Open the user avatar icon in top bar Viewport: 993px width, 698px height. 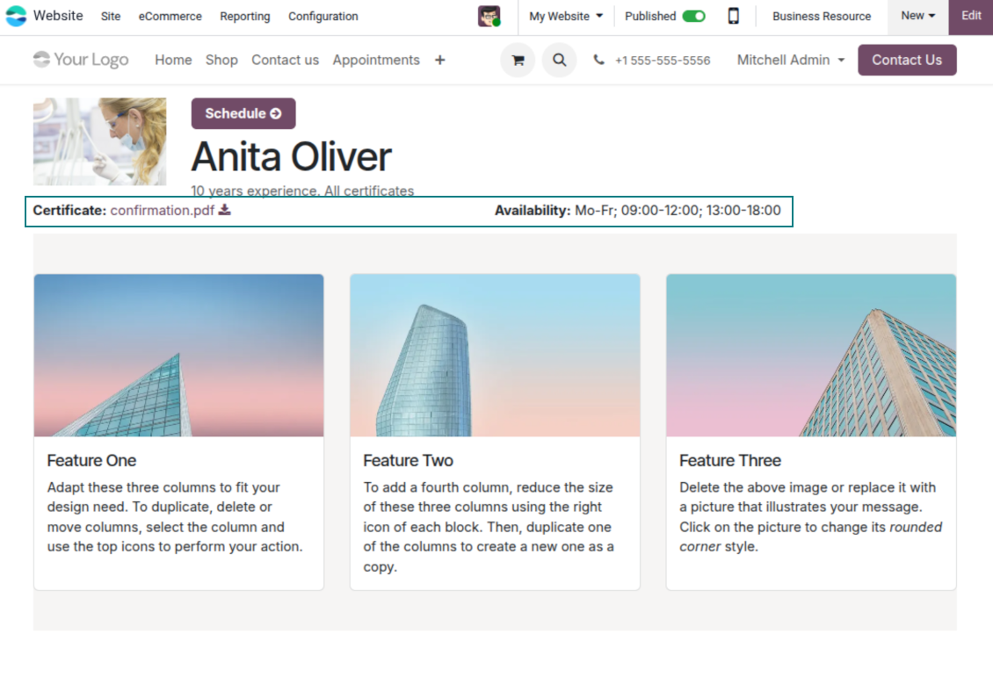click(489, 16)
